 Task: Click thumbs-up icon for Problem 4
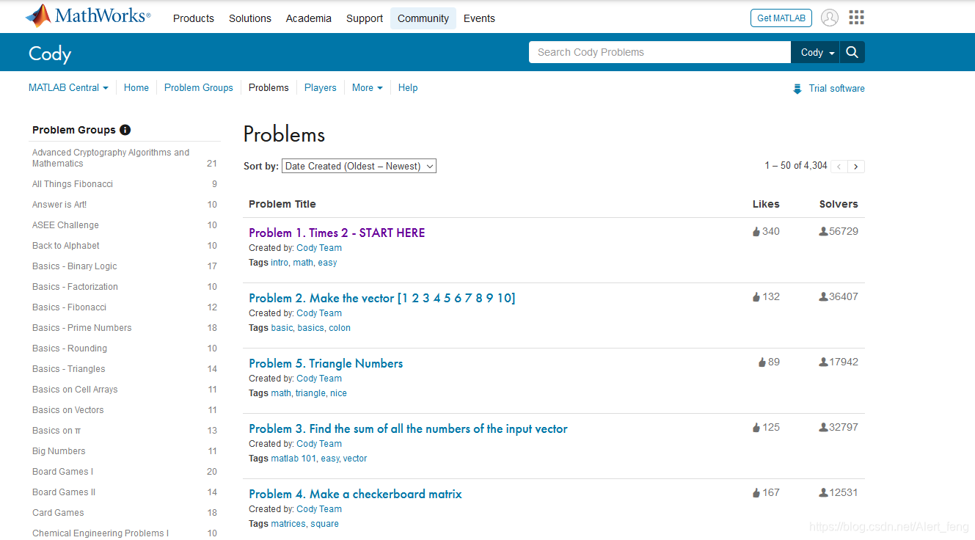coord(756,493)
